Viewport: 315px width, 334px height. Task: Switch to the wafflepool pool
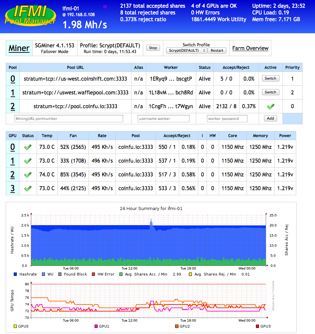270,92
